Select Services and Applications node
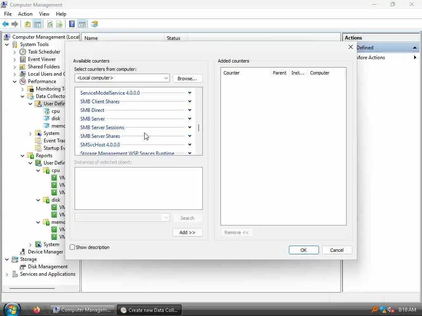 coord(48,274)
